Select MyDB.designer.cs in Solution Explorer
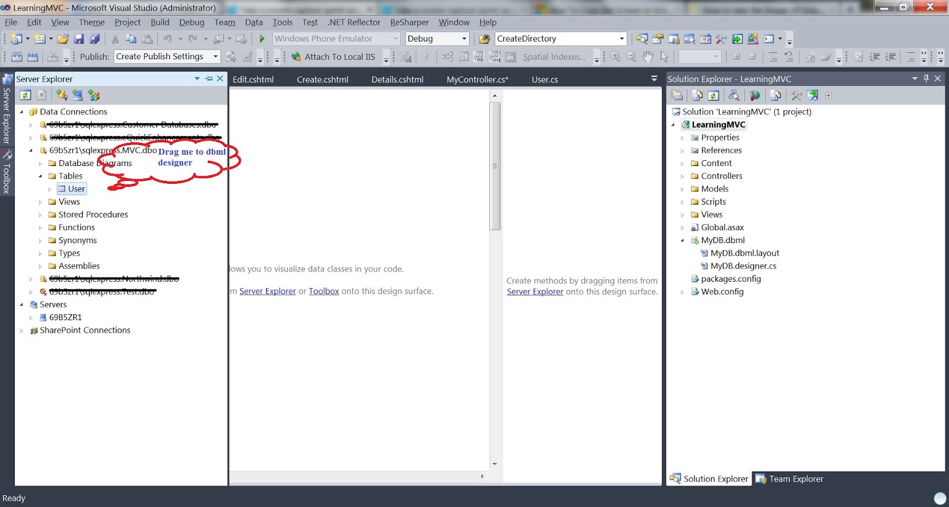 tap(743, 266)
